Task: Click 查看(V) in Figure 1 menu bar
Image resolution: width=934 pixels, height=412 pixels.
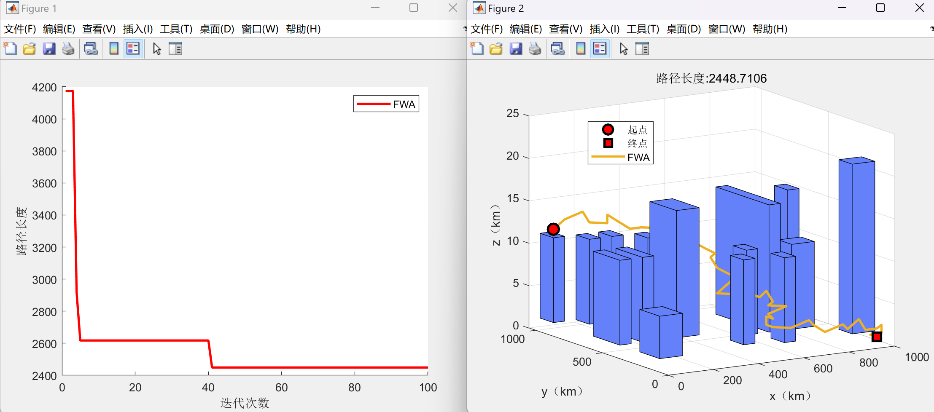Action: click(99, 29)
